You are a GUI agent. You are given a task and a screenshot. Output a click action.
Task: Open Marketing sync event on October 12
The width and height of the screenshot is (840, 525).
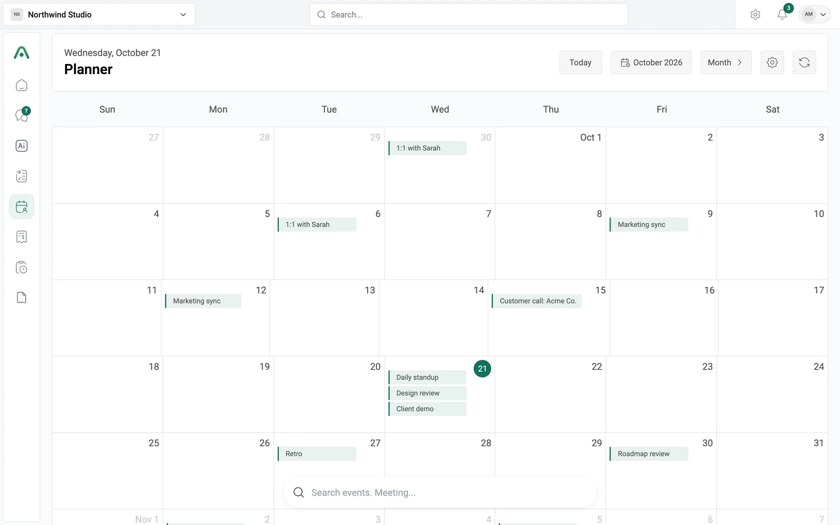pyautogui.click(x=203, y=301)
